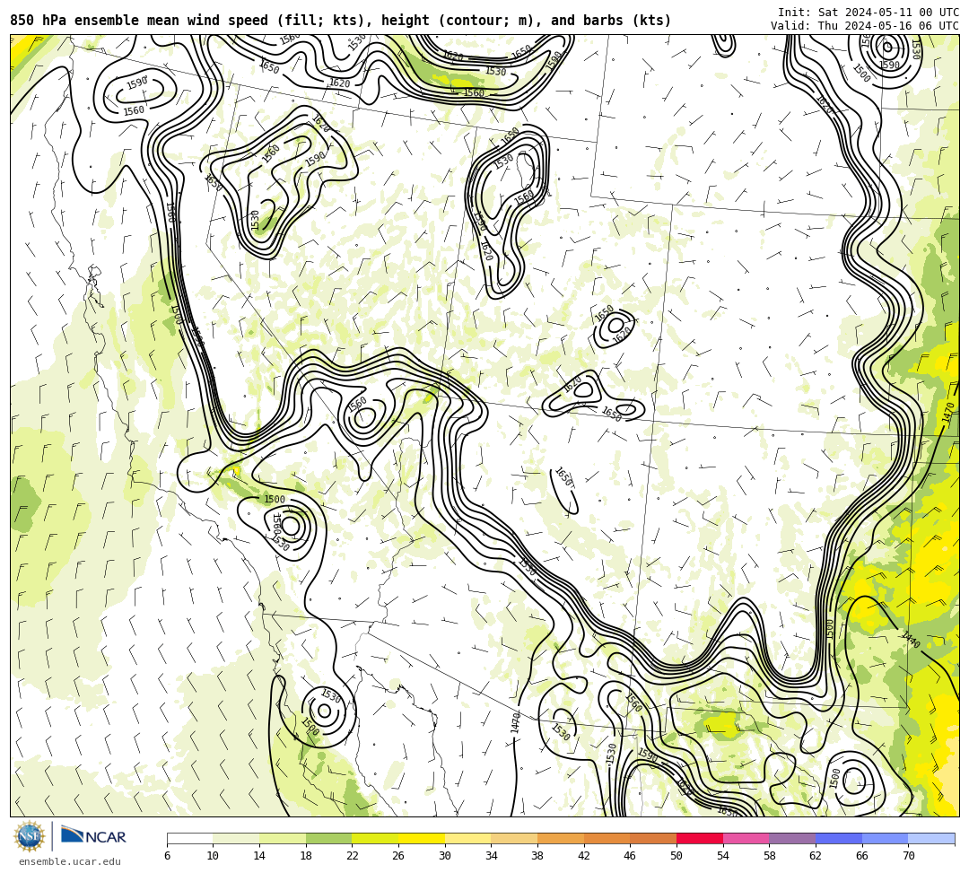Click the colorbar tick label 34
This screenshot has height=873, width=969.
492,856
